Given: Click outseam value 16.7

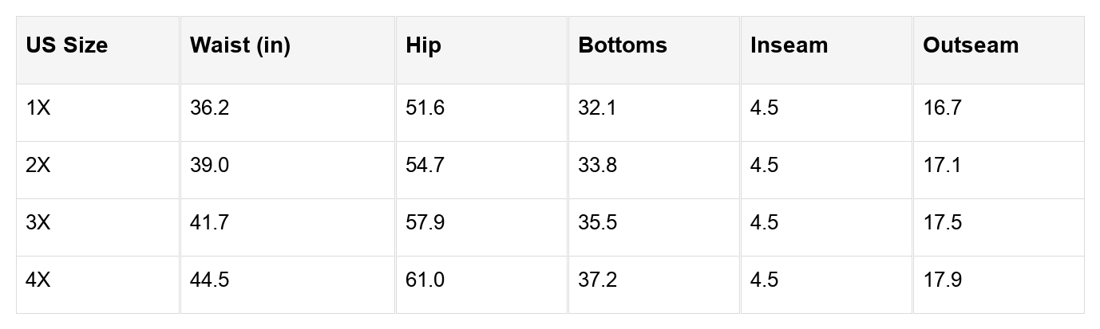Looking at the screenshot, I should [942, 108].
